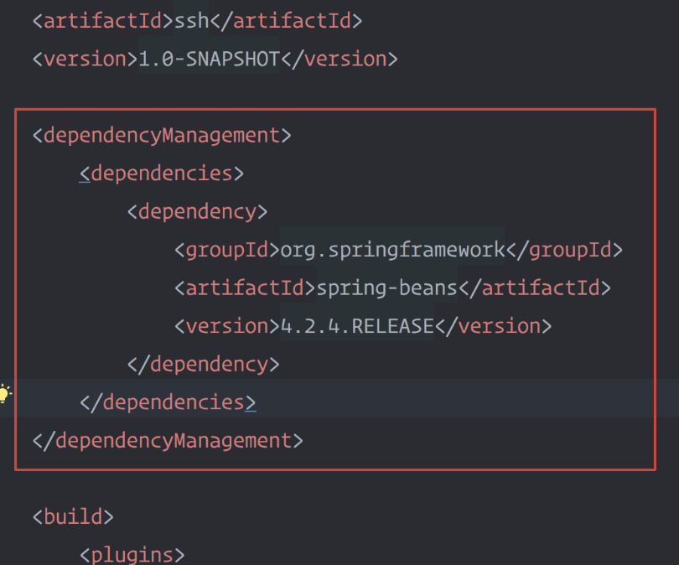
Task: Click the 'org.springframework' groupId value
Action: pyautogui.click(x=392, y=250)
